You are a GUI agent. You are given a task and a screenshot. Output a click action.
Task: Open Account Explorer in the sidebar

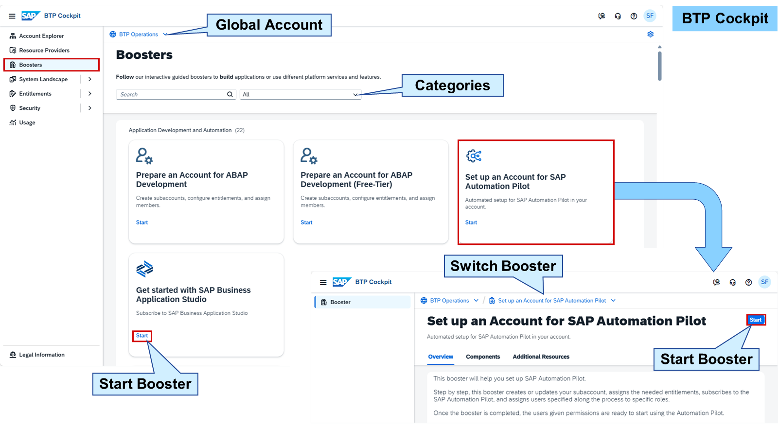tap(41, 36)
